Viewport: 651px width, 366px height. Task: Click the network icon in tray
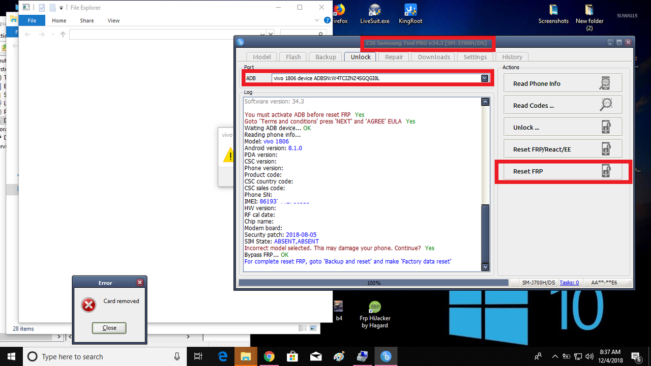(x=578, y=356)
